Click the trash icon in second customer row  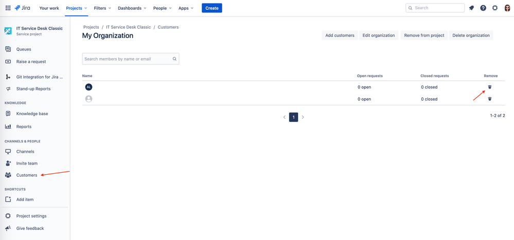coord(490,99)
